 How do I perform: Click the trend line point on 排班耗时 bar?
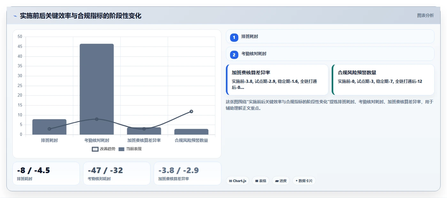[49, 129]
